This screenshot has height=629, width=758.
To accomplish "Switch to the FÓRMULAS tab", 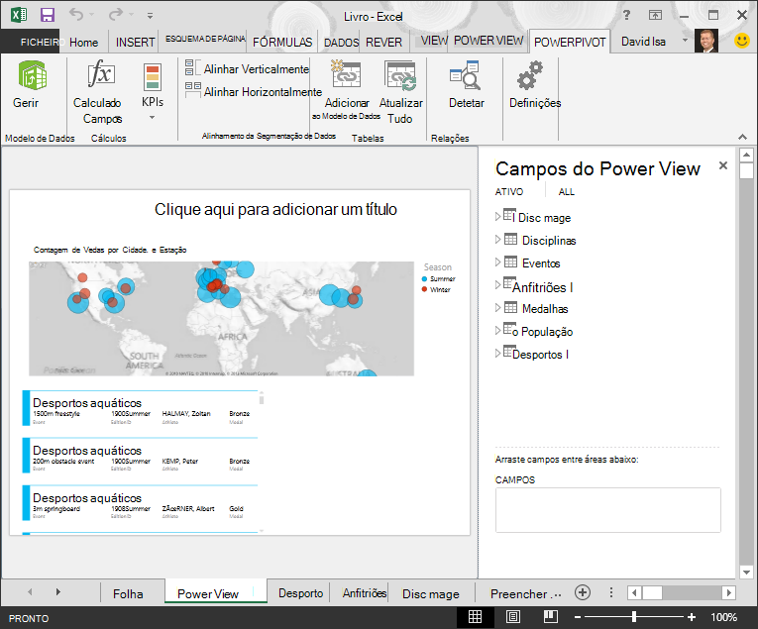I will pos(282,43).
